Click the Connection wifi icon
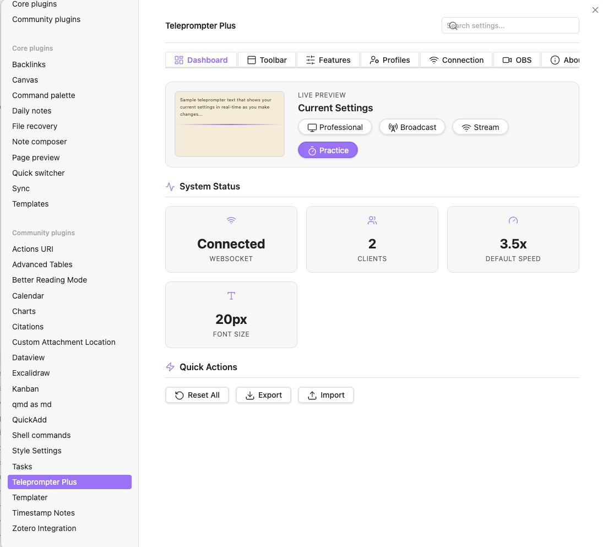This screenshot has width=603, height=547. 434,60
